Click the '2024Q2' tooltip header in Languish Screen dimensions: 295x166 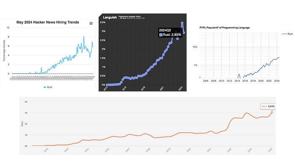pos(165,30)
